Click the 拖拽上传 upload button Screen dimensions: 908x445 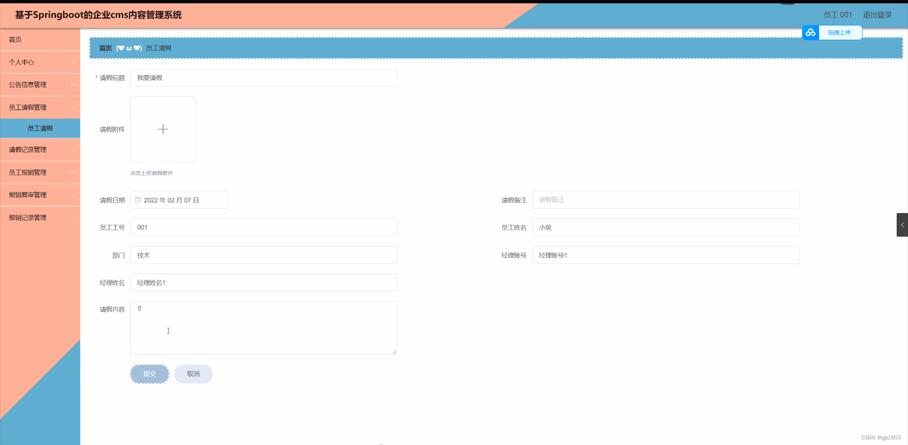point(840,33)
